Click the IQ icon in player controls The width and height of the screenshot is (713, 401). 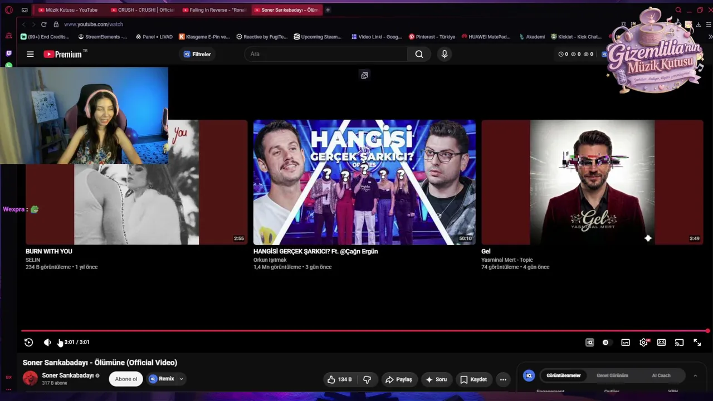pyautogui.click(x=589, y=343)
